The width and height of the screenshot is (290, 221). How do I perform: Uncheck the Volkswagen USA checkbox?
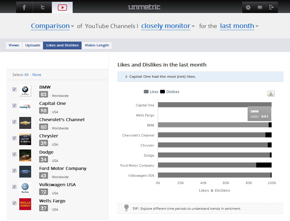pos(14,187)
